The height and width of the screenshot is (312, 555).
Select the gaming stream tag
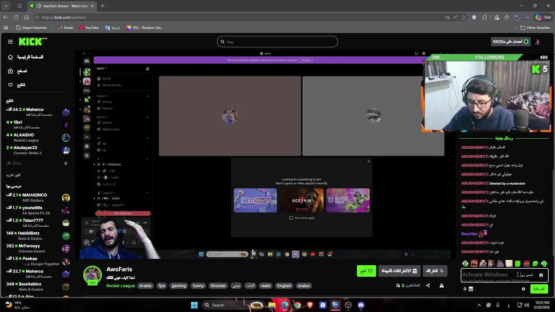click(179, 286)
